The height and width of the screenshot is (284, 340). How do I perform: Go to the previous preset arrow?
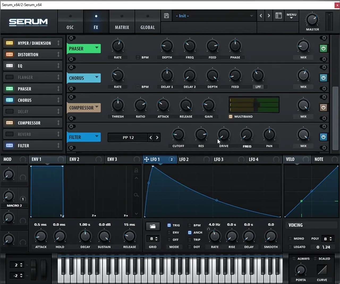(x=261, y=16)
